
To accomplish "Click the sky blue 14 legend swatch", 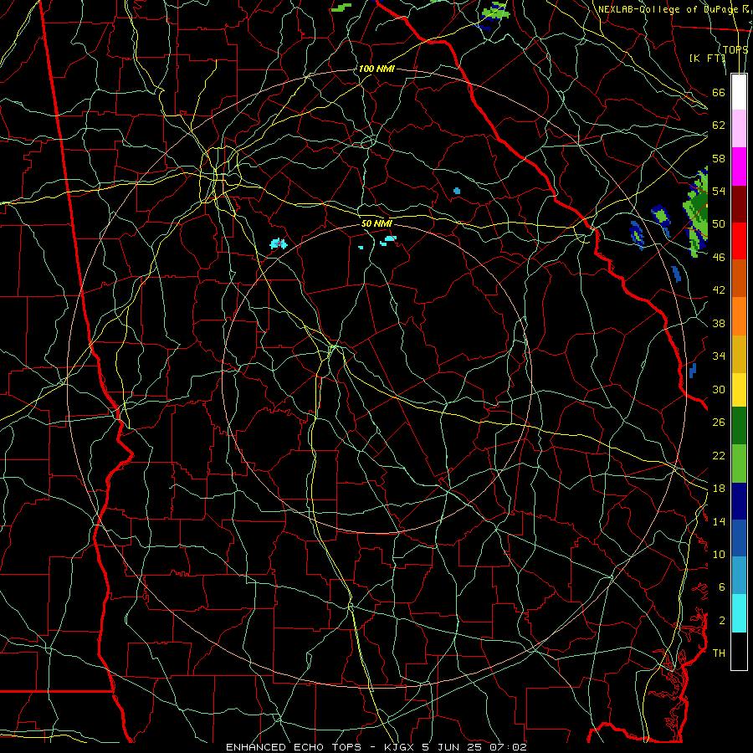I will [739, 576].
